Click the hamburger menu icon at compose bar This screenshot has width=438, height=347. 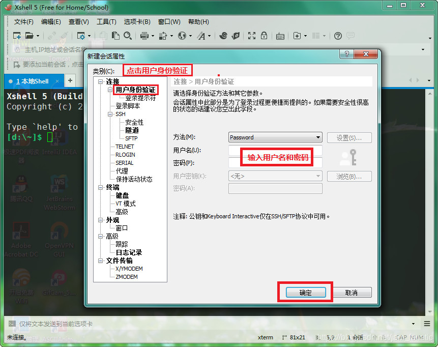[x=427, y=324]
